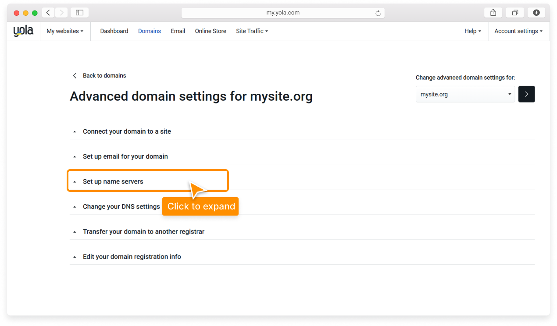Go to the Dashboard tab
The height and width of the screenshot is (326, 557).
click(114, 31)
